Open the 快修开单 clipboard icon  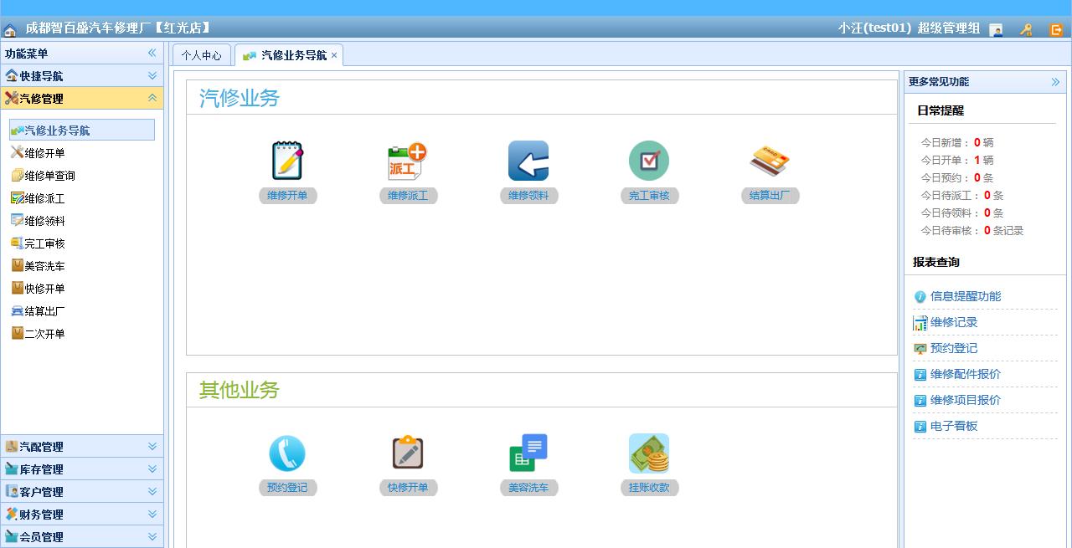point(408,453)
